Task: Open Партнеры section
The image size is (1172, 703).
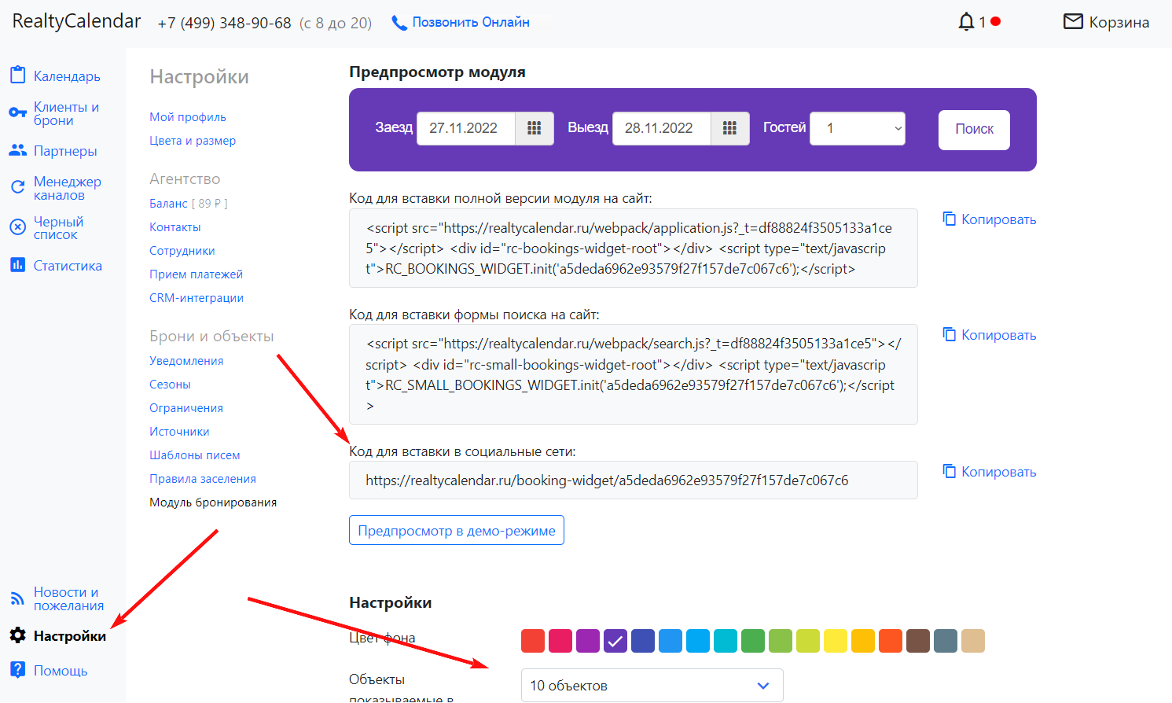Action: [65, 151]
